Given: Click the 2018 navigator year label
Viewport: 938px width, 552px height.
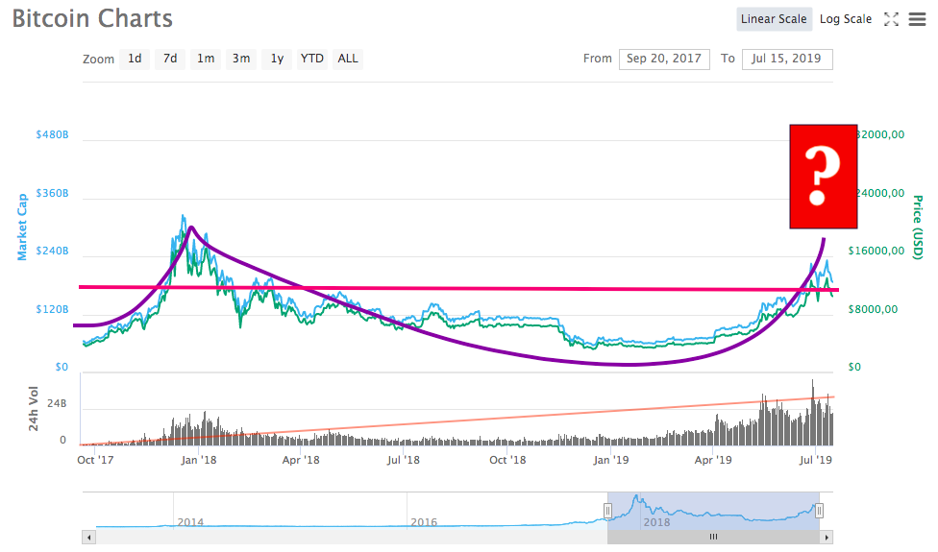Looking at the screenshot, I should 656,522.
